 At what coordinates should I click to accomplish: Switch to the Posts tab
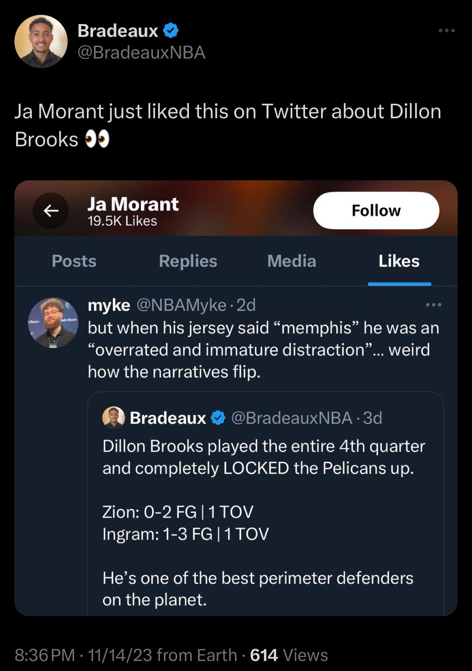pyautogui.click(x=74, y=261)
